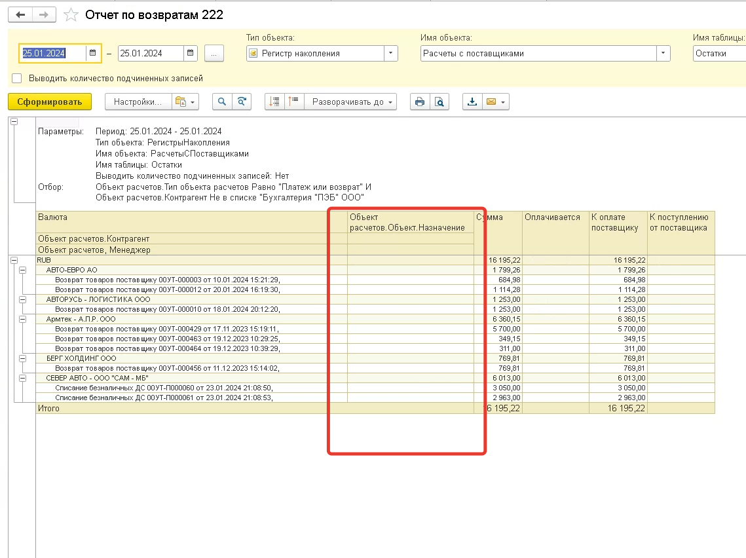Screen dimensions: 746x558
Task: Add report to favorites with star icon
Action: 72,15
